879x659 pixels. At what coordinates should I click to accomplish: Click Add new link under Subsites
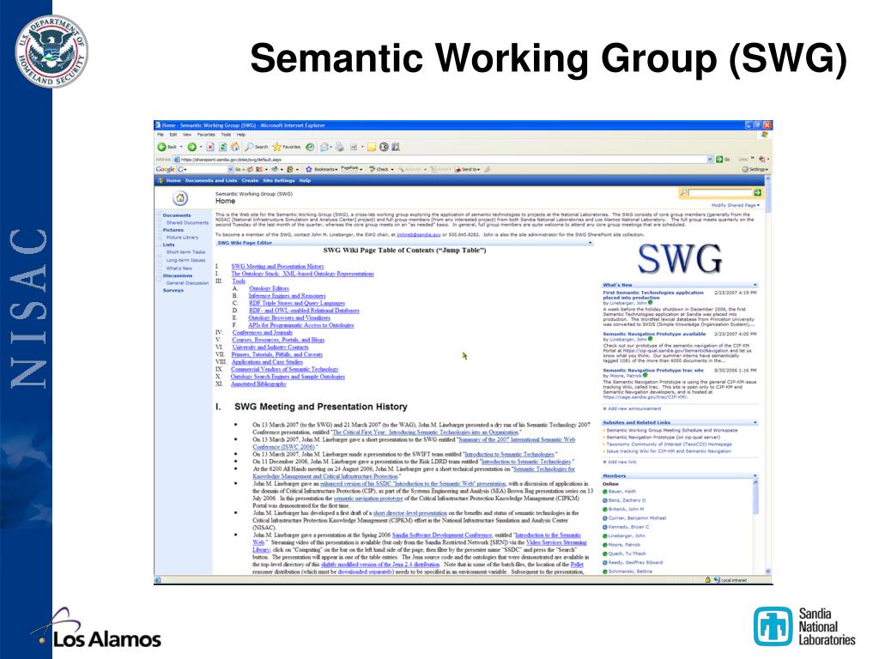tap(621, 462)
